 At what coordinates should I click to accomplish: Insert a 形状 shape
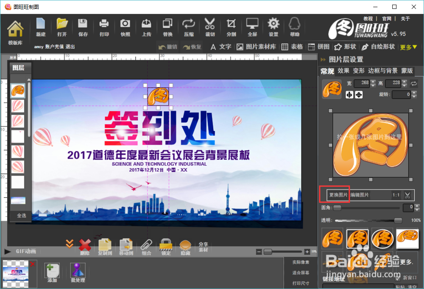click(x=345, y=47)
